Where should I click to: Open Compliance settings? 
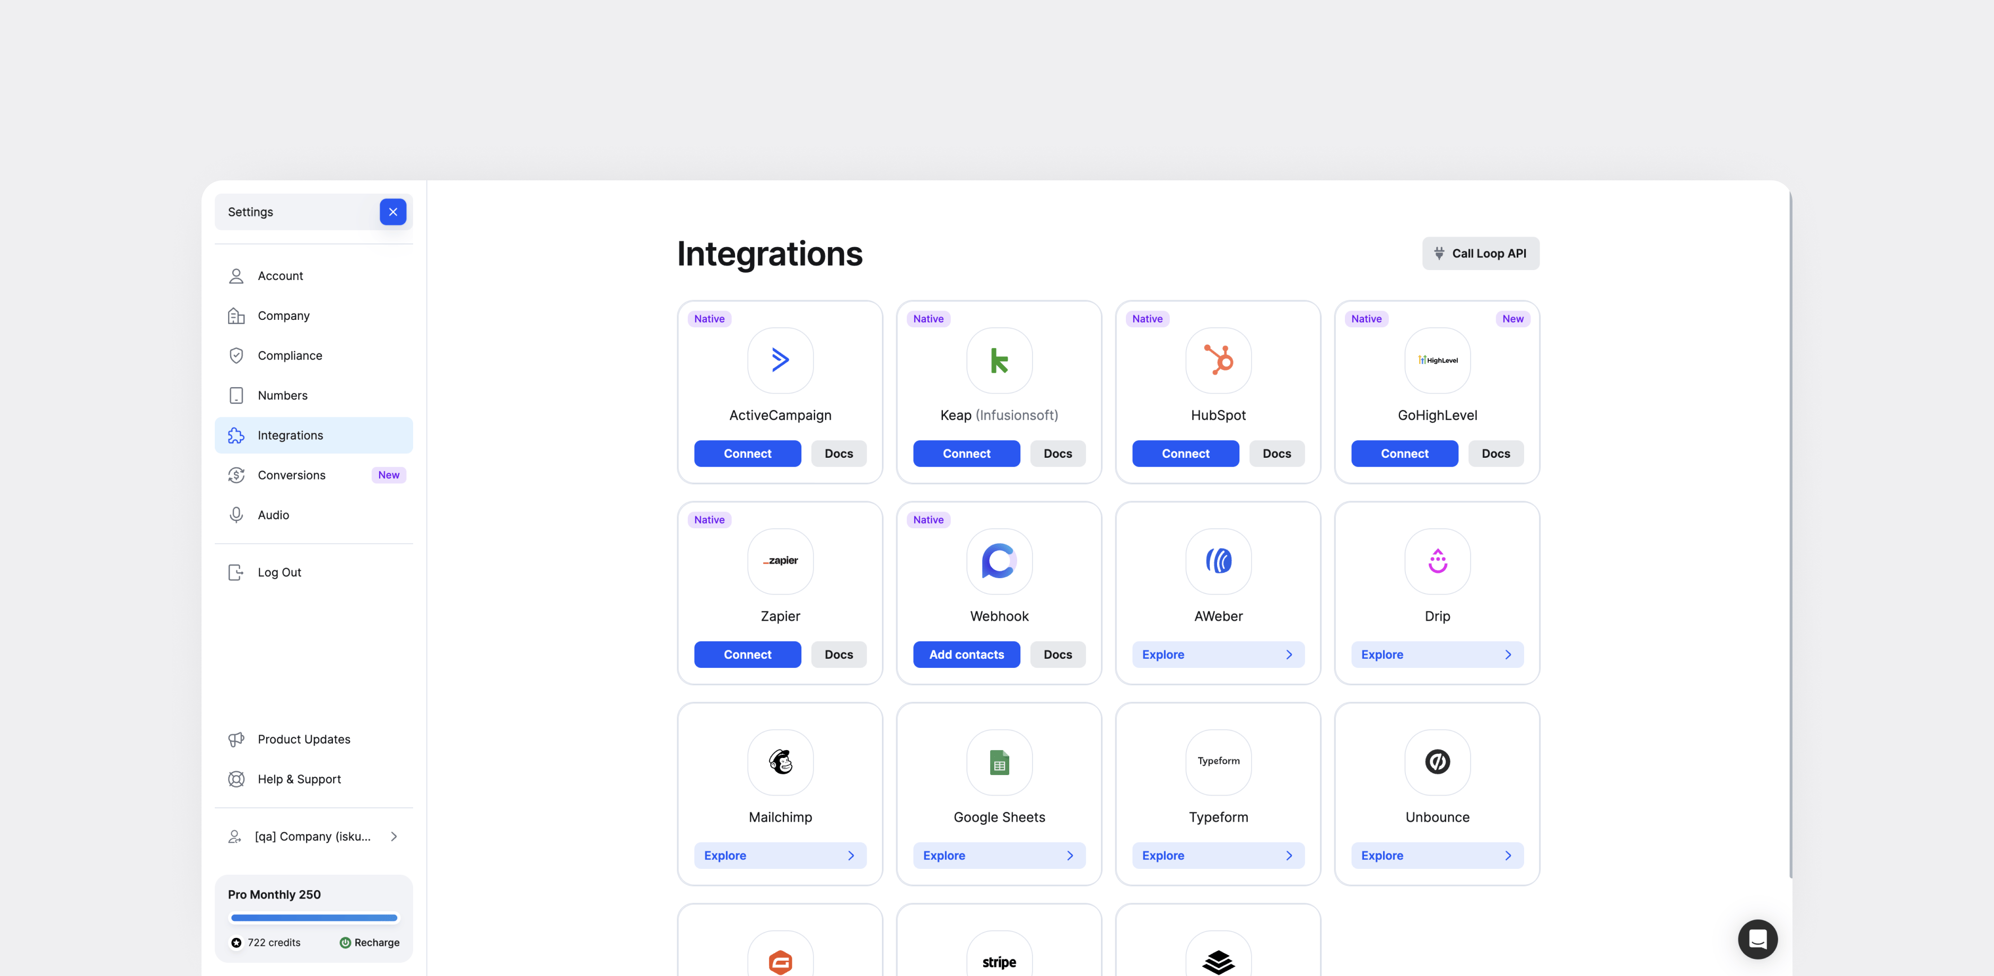pyautogui.click(x=313, y=356)
